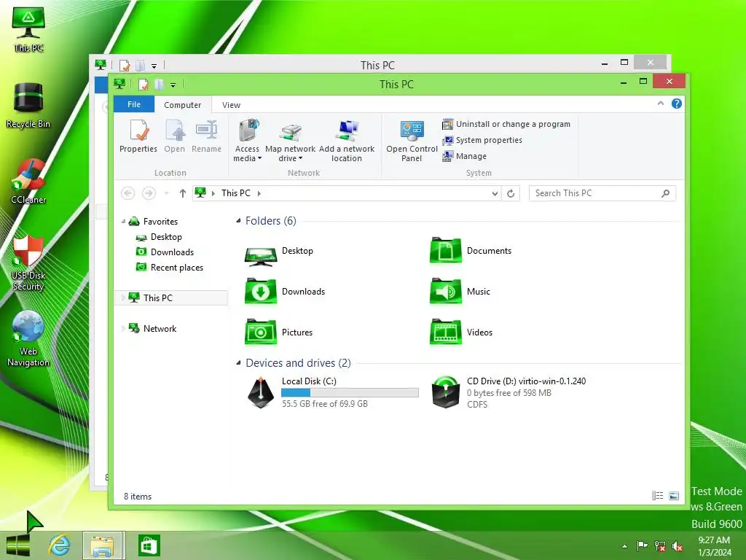The height and width of the screenshot is (560, 746).
Task: Click Uninstall or change a program
Action: click(x=506, y=124)
